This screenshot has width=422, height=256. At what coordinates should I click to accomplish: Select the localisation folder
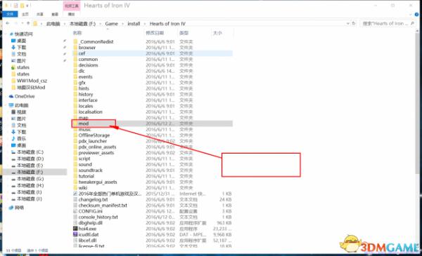click(91, 112)
